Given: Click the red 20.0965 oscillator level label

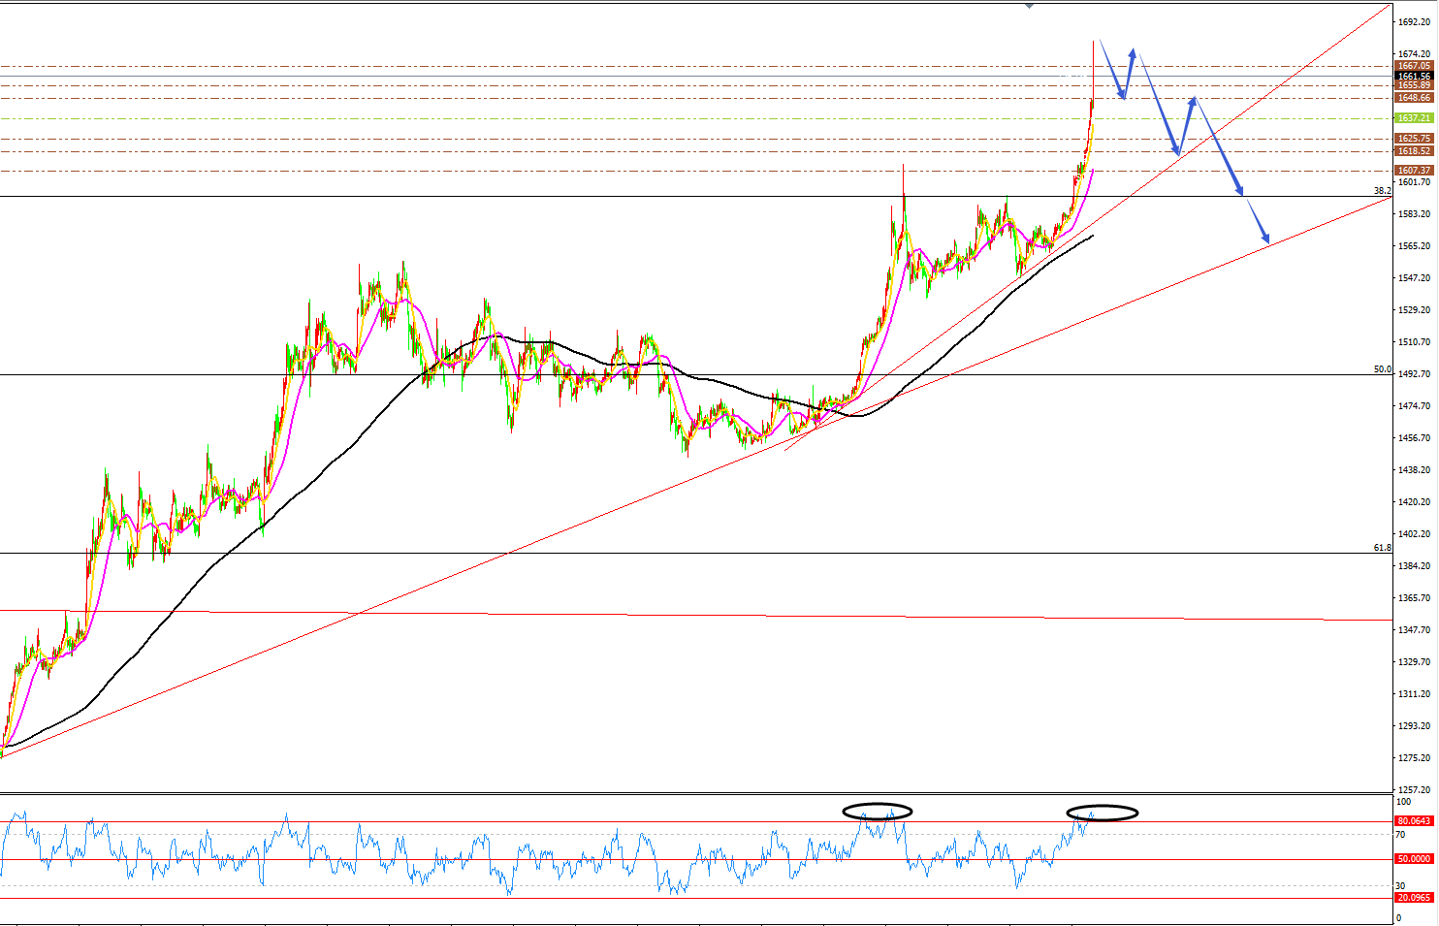Looking at the screenshot, I should tap(1414, 898).
